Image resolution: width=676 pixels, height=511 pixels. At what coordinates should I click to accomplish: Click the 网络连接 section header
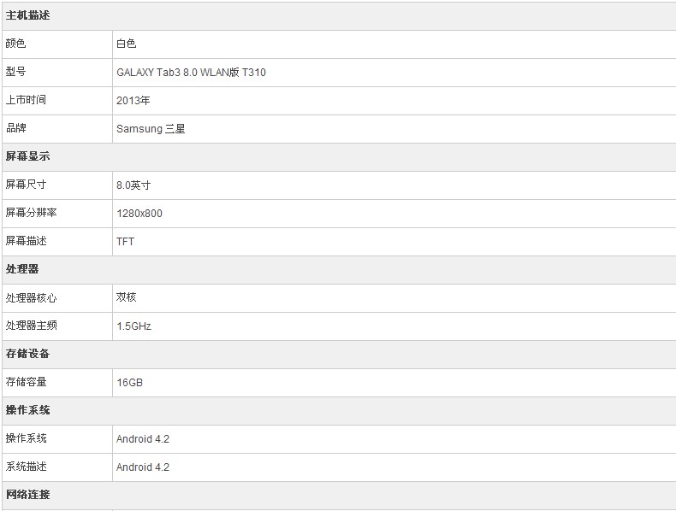click(27, 495)
